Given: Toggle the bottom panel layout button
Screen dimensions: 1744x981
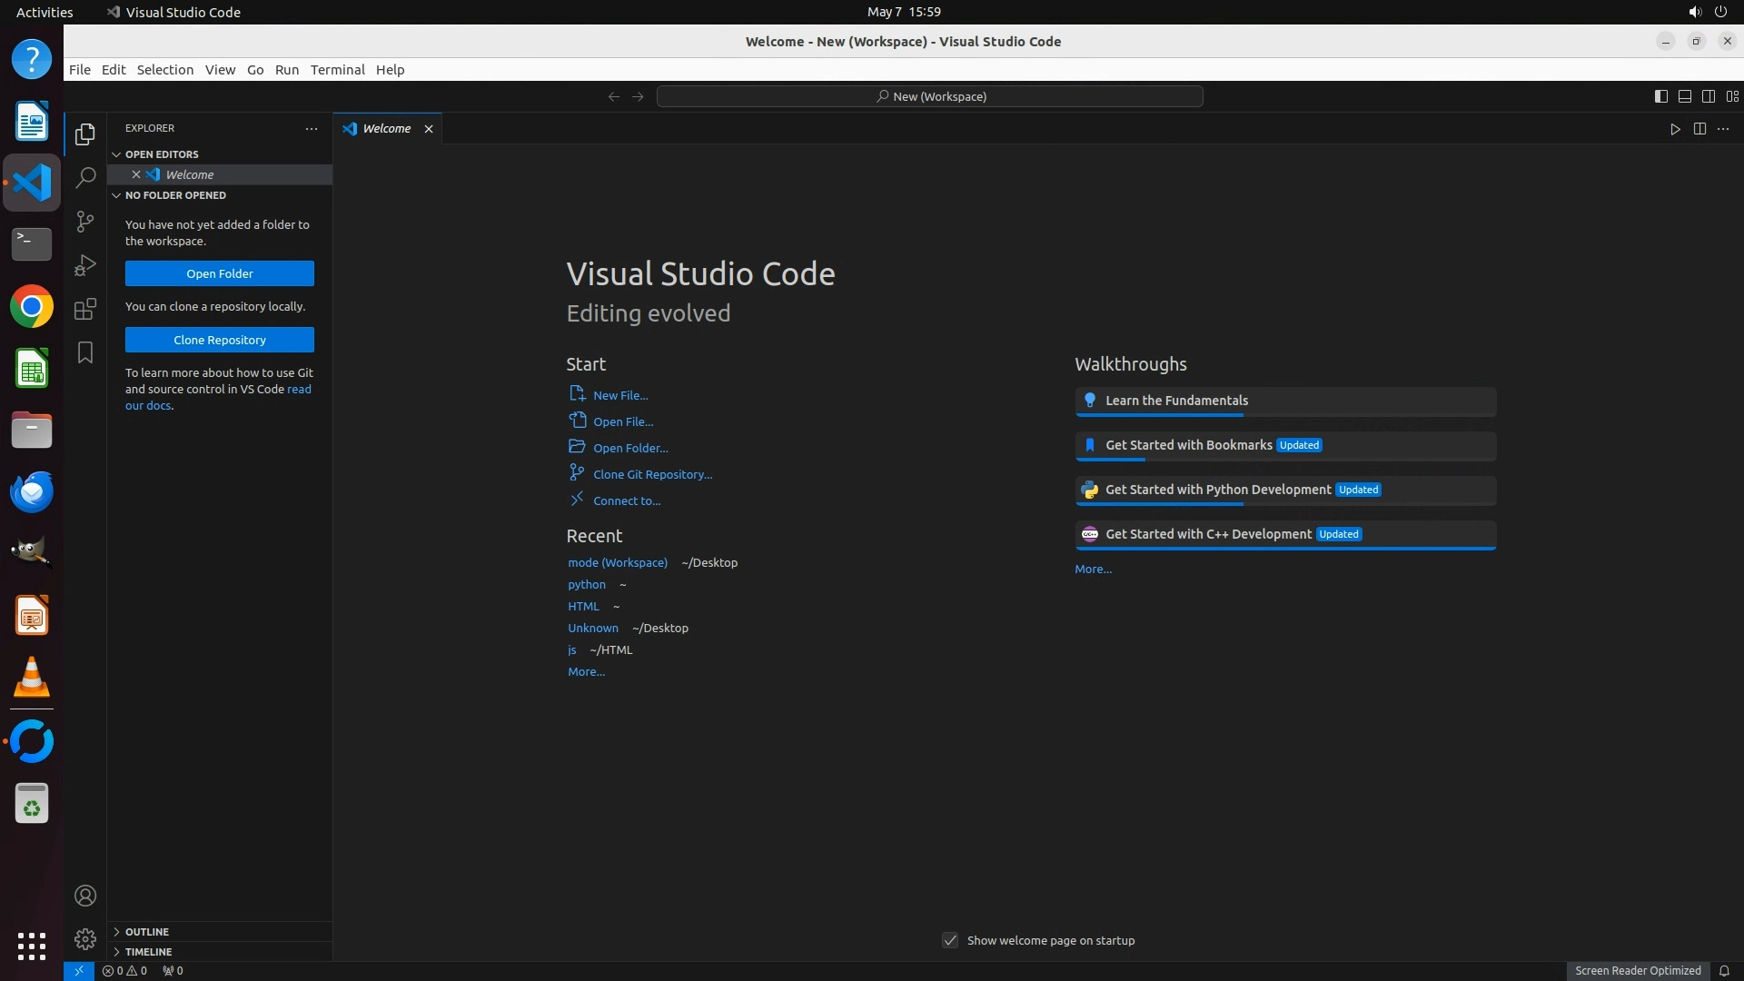Looking at the screenshot, I should coord(1684,96).
